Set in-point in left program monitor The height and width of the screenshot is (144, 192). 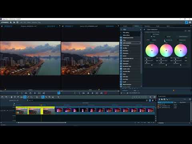pyautogui.click(x=17, y=93)
